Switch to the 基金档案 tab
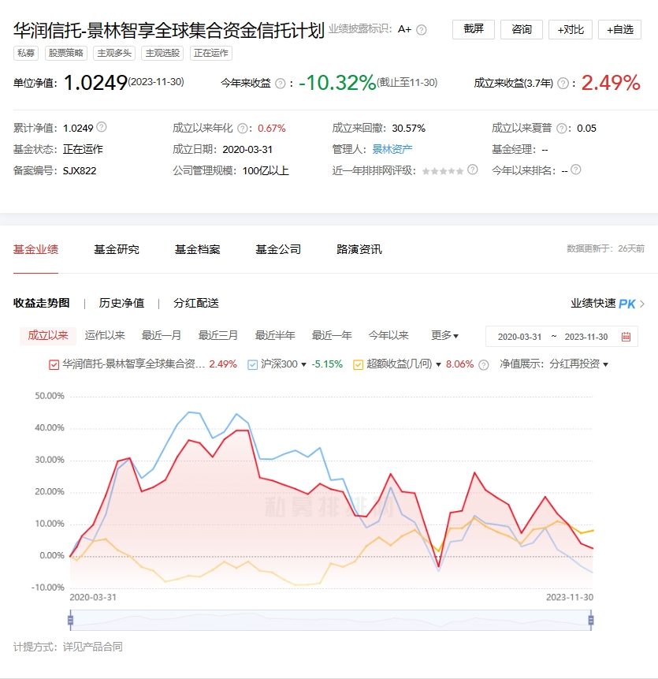This screenshot has width=658, height=679. (197, 249)
